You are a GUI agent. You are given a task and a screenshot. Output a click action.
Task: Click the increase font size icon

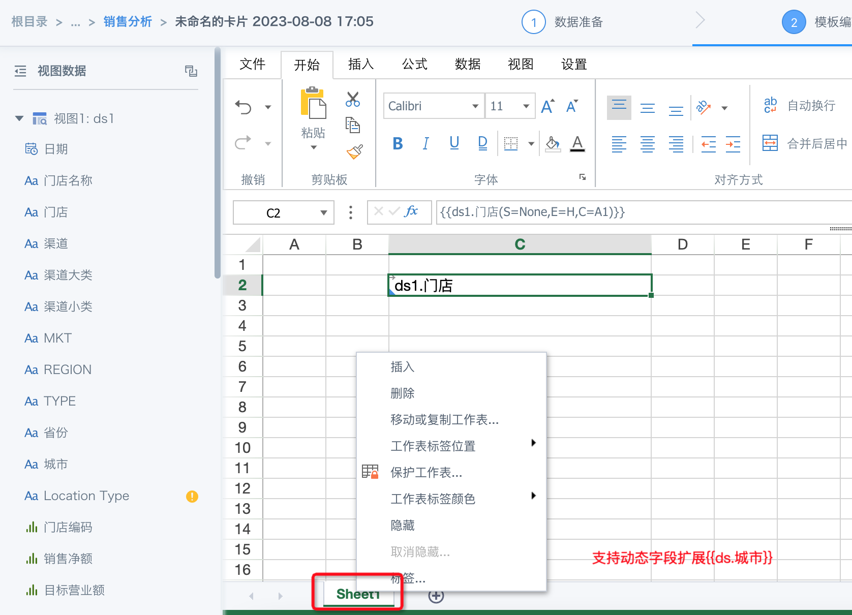pyautogui.click(x=547, y=106)
